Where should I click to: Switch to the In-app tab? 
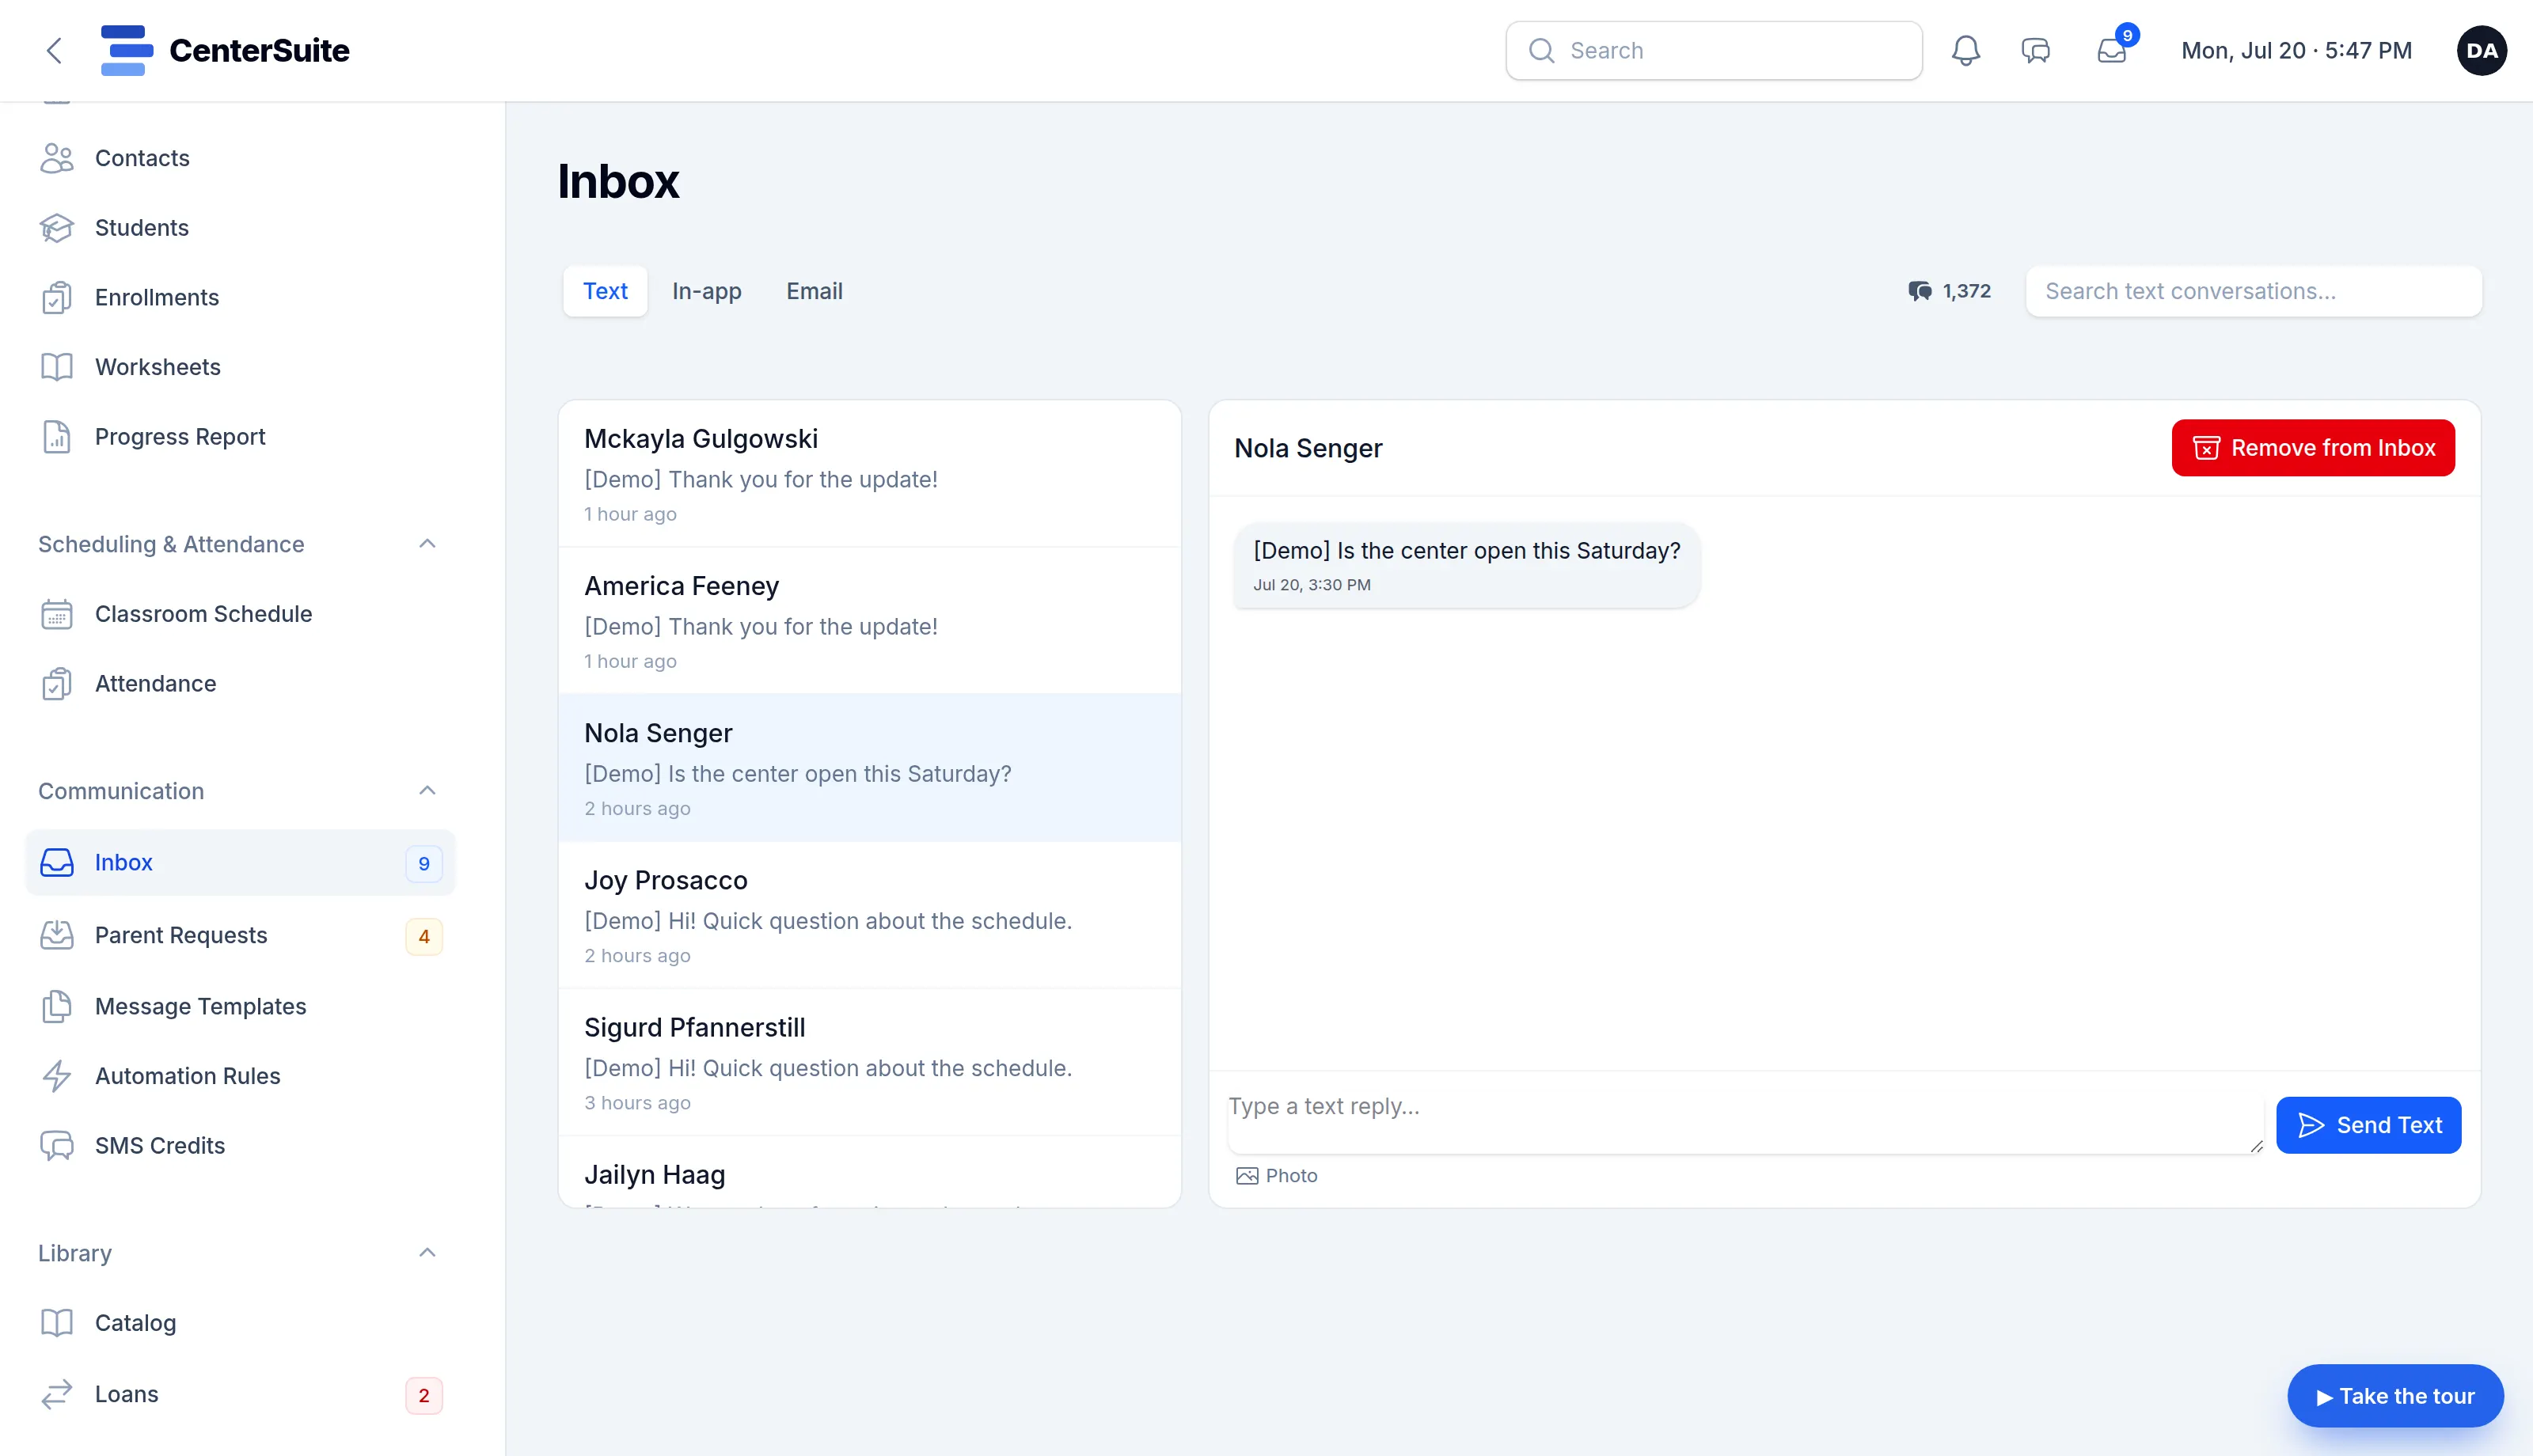(x=707, y=291)
